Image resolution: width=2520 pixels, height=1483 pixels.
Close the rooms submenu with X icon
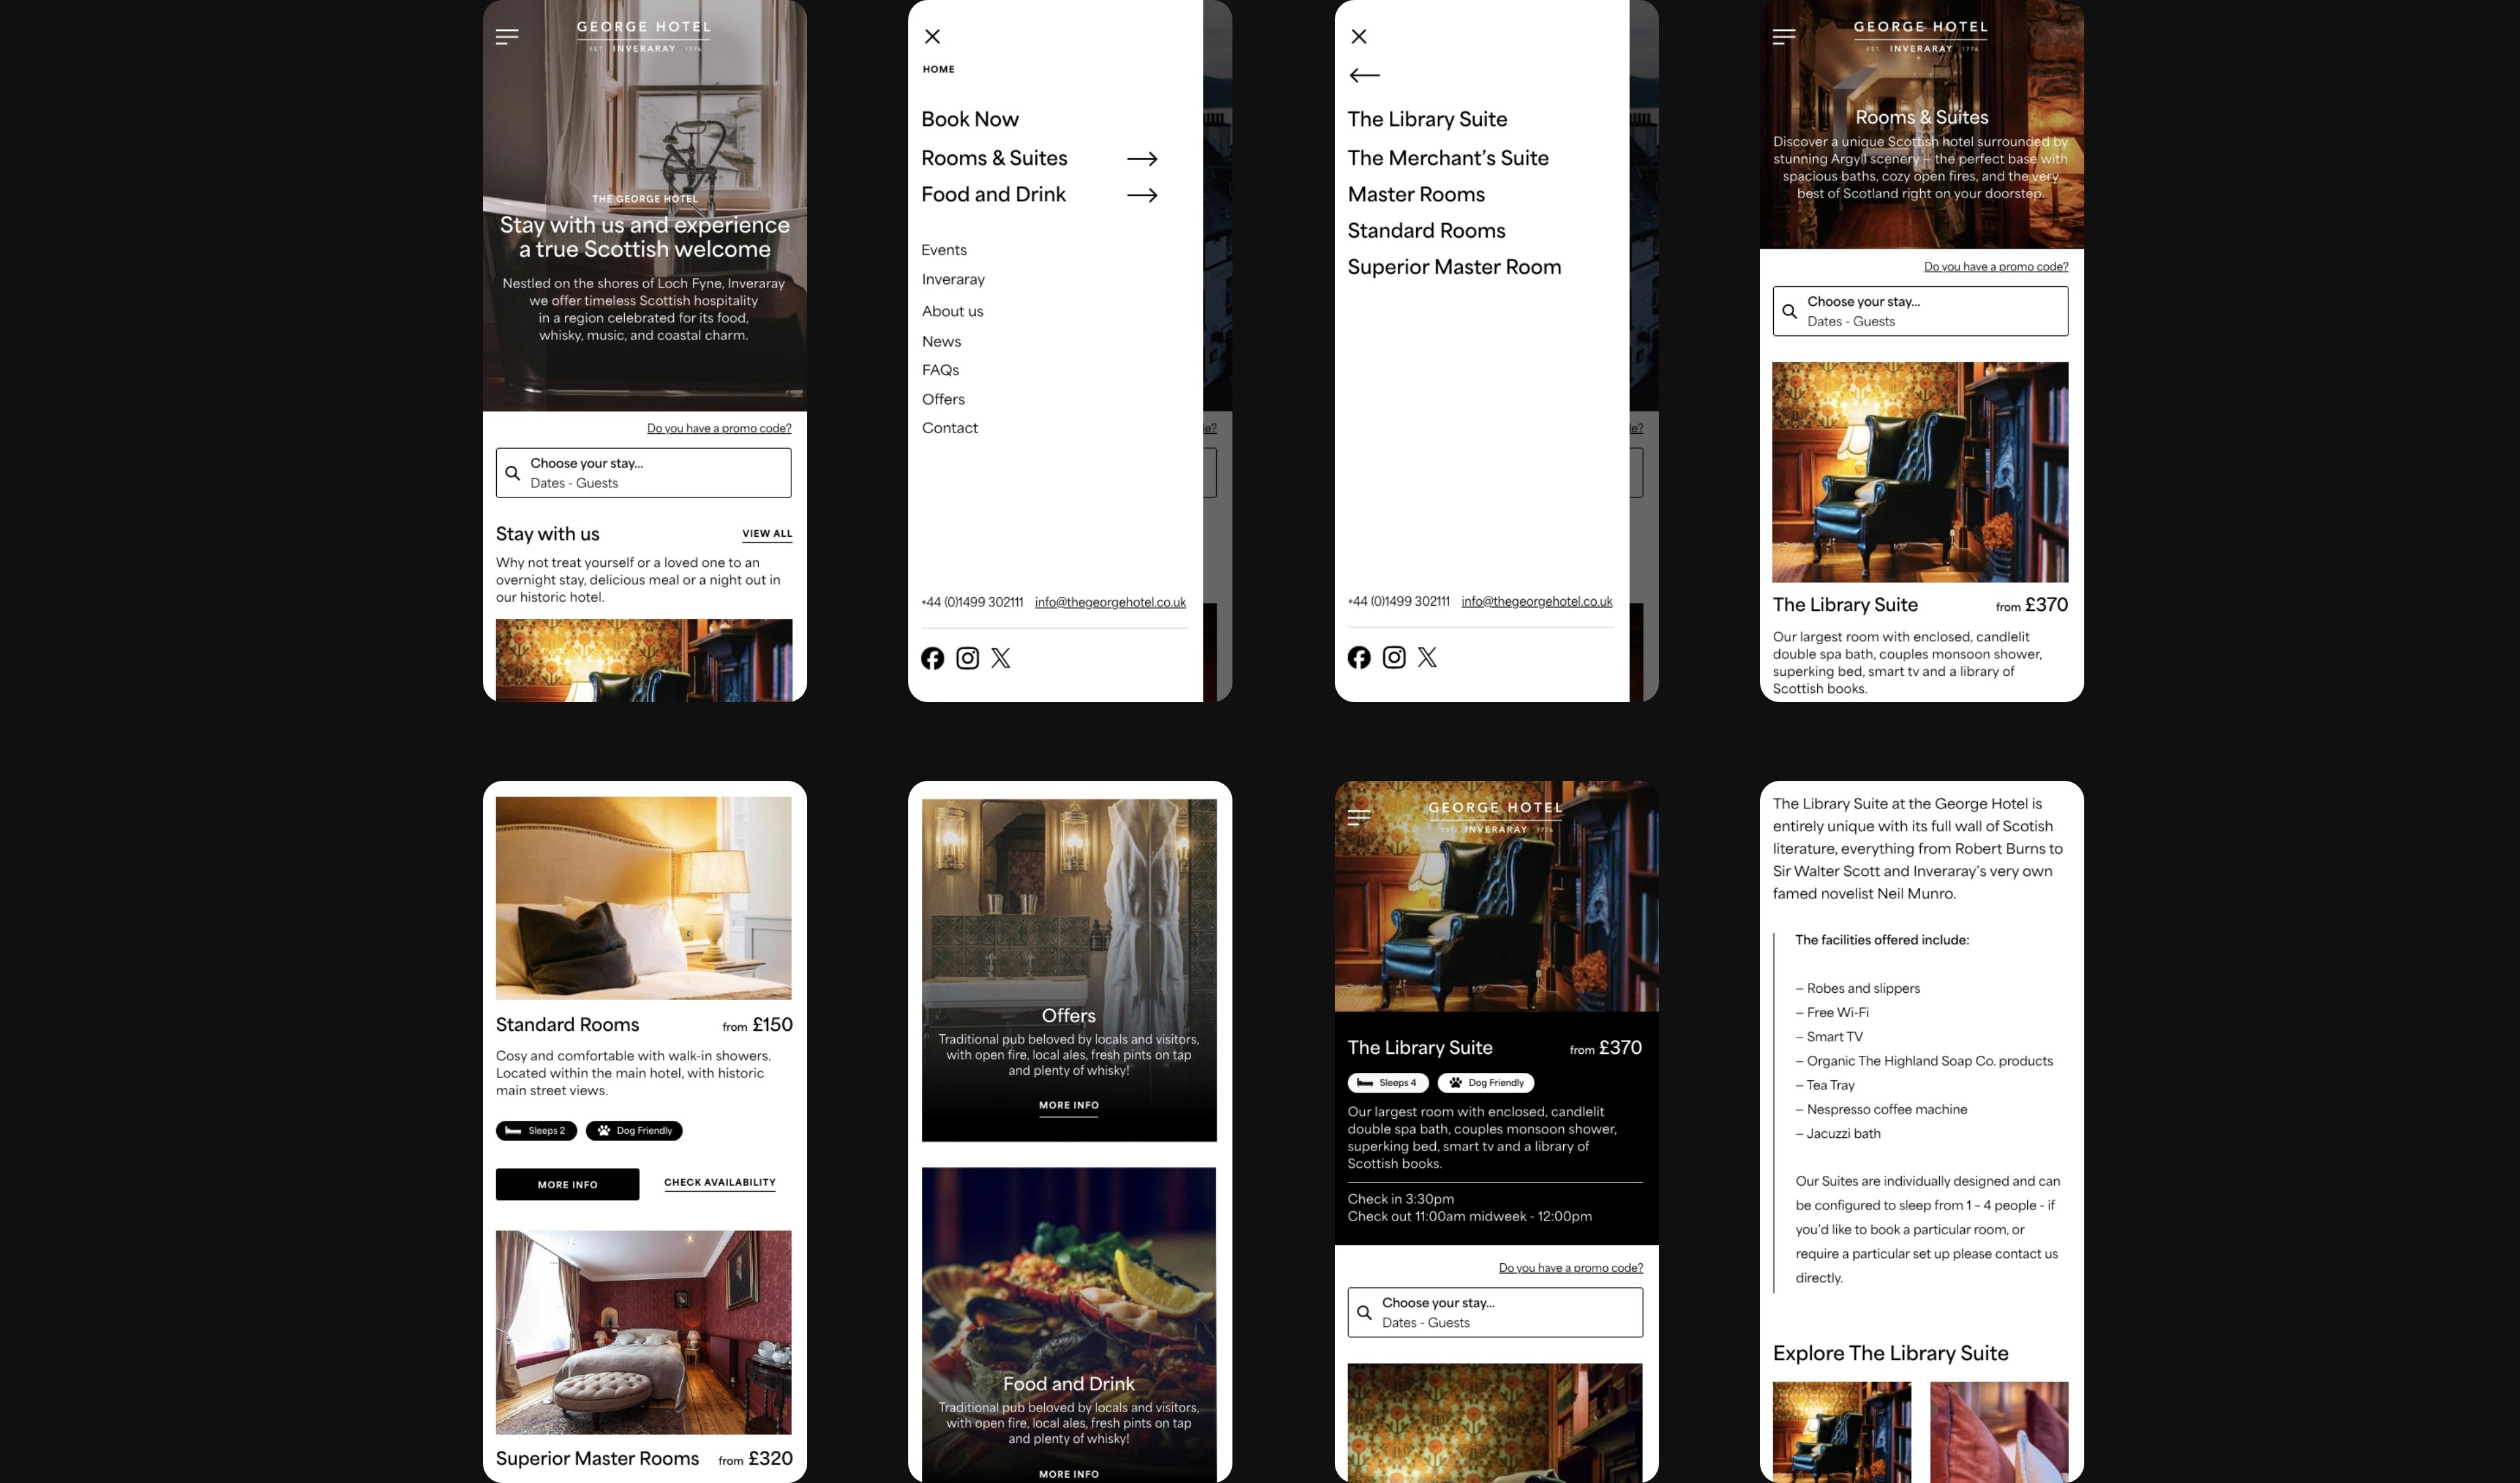(x=1358, y=37)
